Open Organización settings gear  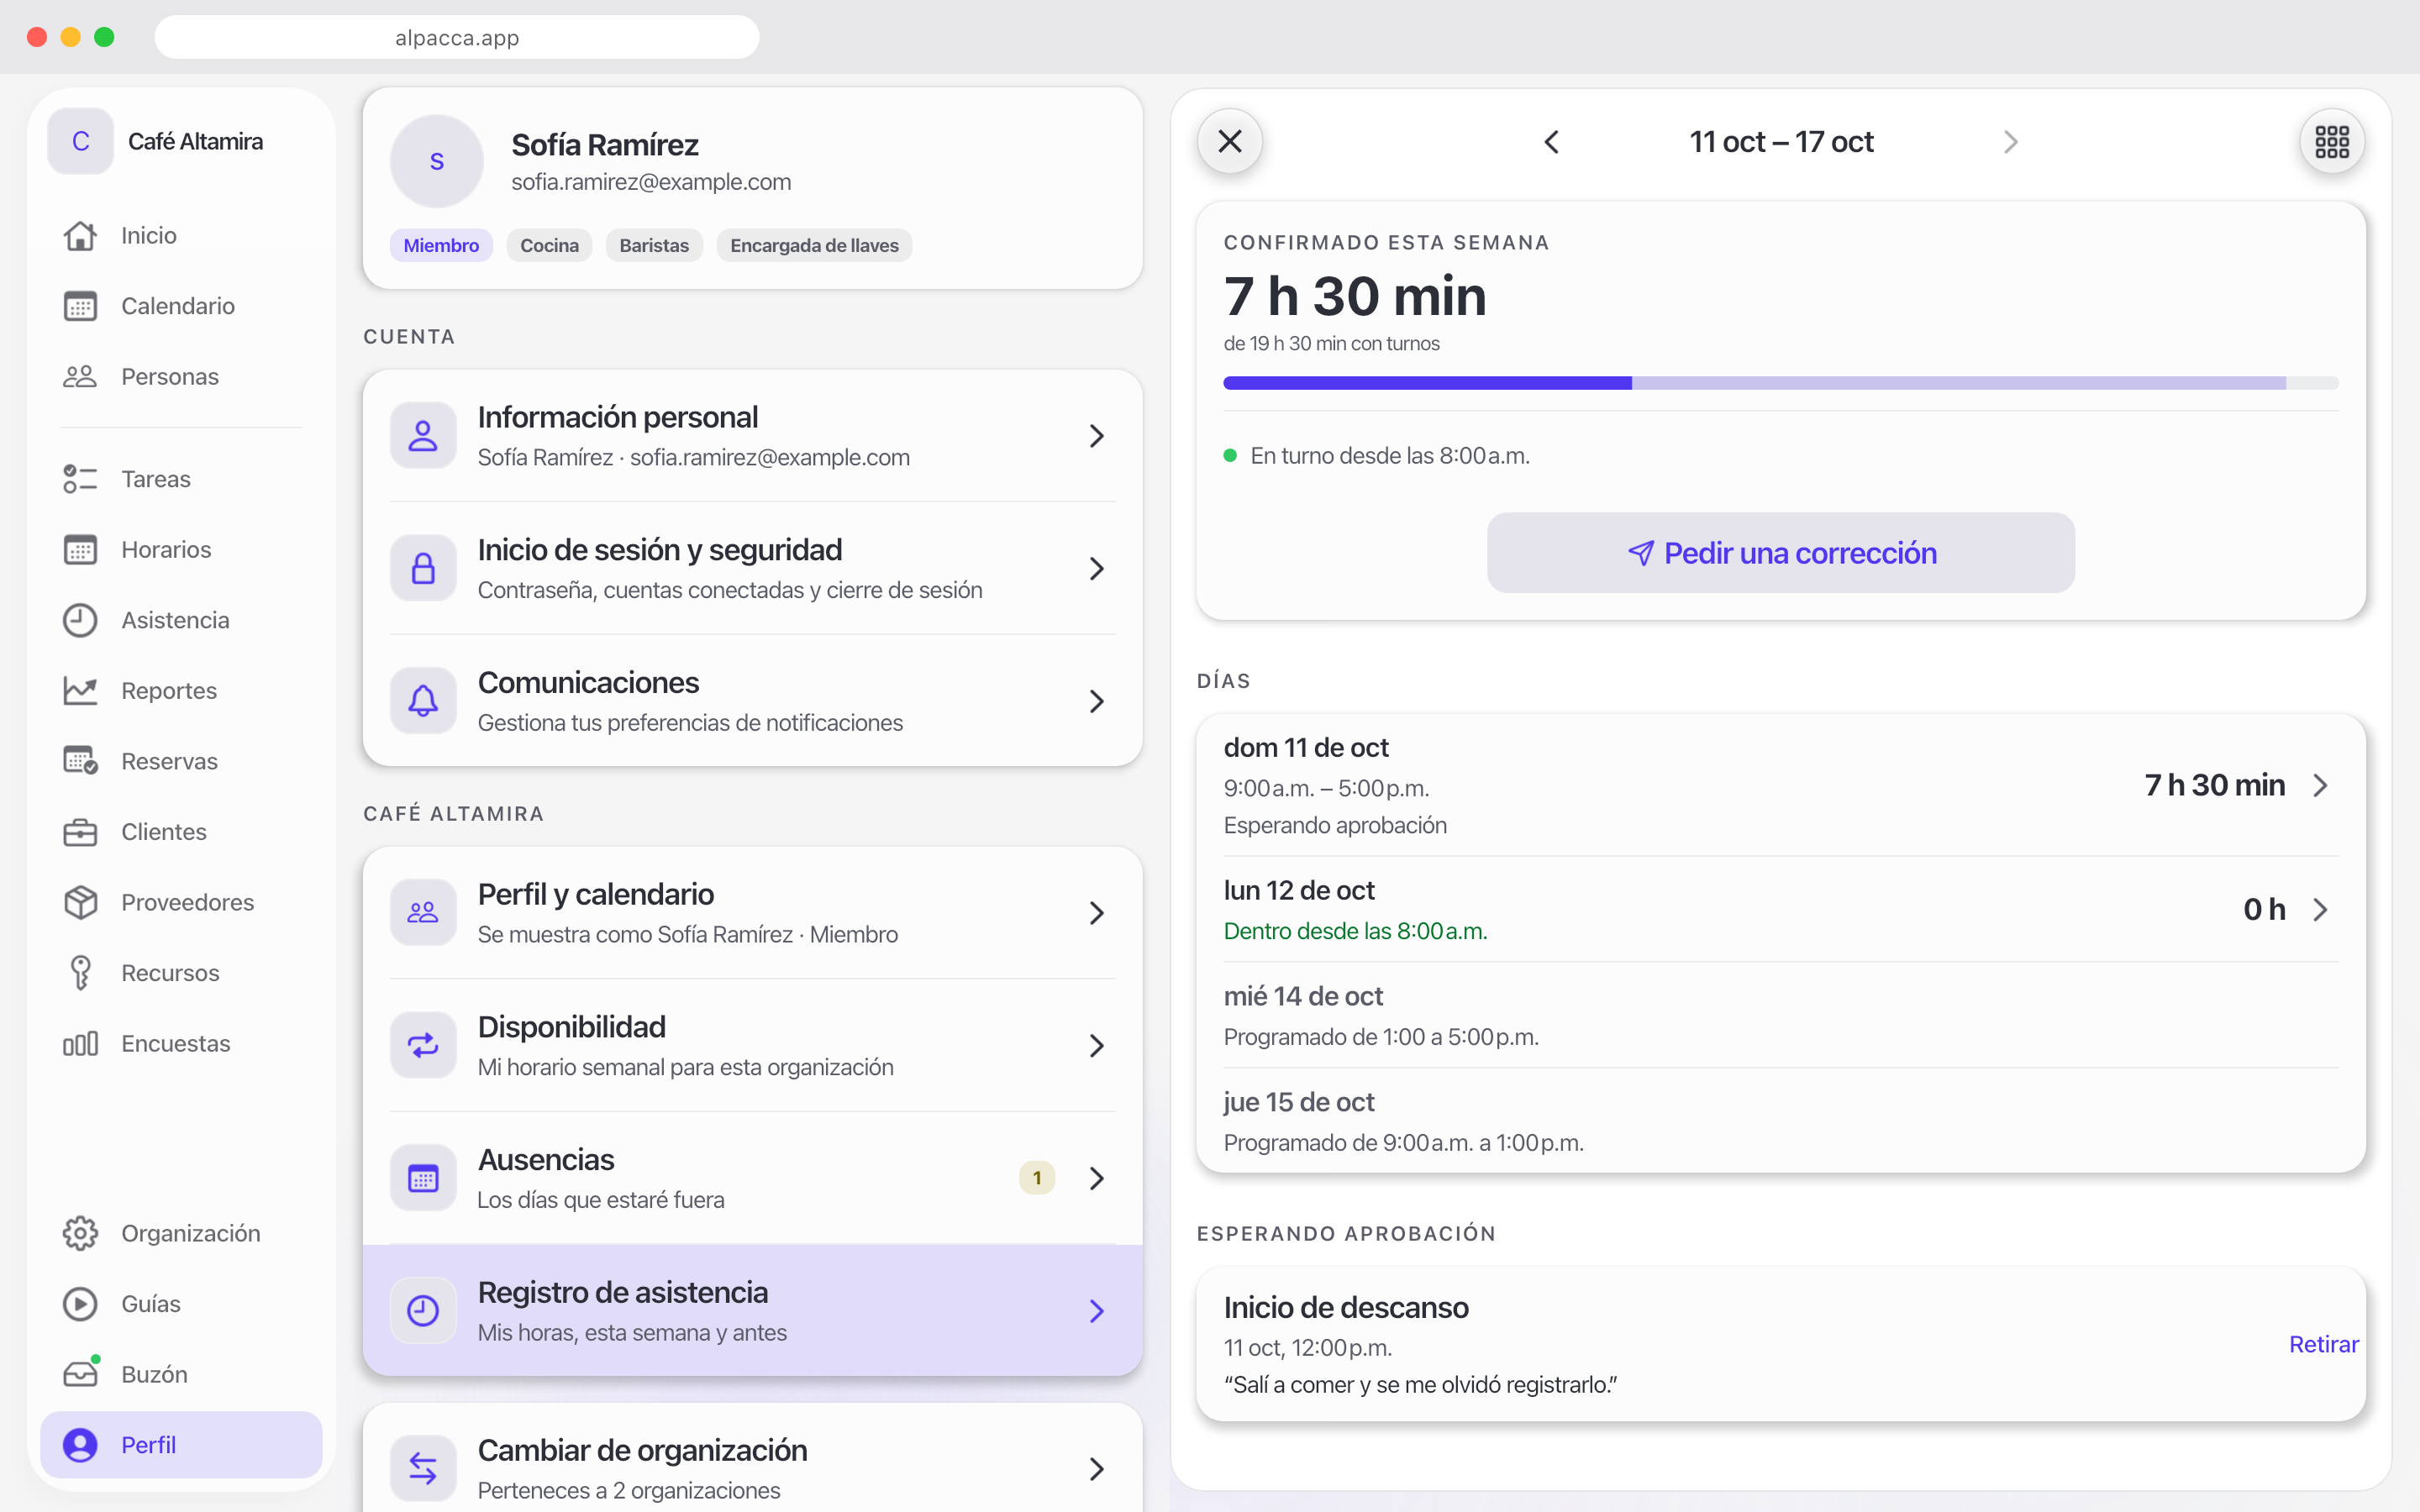click(181, 1233)
